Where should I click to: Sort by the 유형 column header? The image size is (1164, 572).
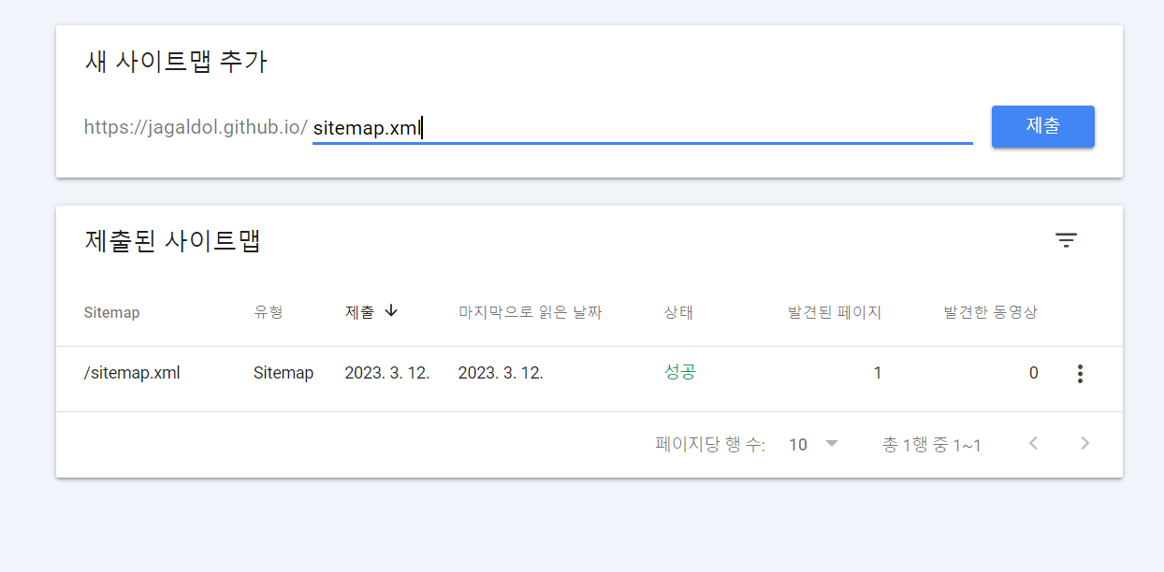268,312
